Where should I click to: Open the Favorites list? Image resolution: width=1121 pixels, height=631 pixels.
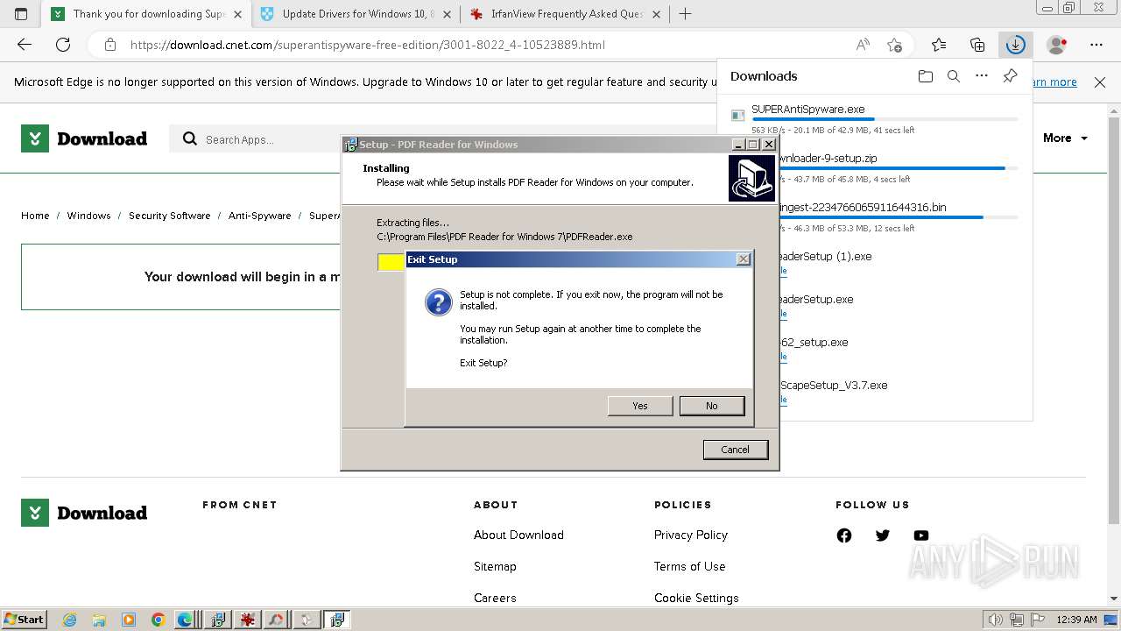tap(939, 45)
